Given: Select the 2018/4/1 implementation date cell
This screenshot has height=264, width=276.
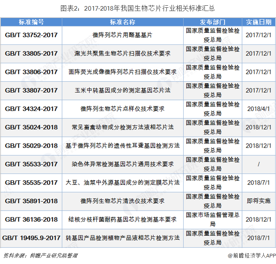Looking at the screenshot, I should [258, 109].
